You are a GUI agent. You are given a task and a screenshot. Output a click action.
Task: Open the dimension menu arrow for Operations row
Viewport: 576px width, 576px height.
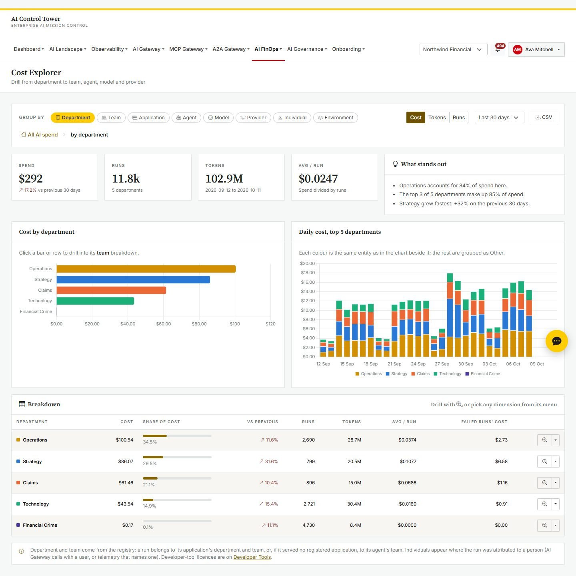(x=556, y=440)
